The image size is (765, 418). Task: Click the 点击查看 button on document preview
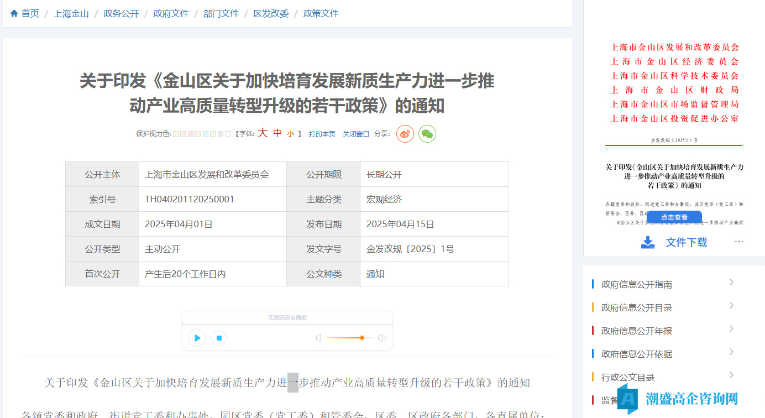674,217
